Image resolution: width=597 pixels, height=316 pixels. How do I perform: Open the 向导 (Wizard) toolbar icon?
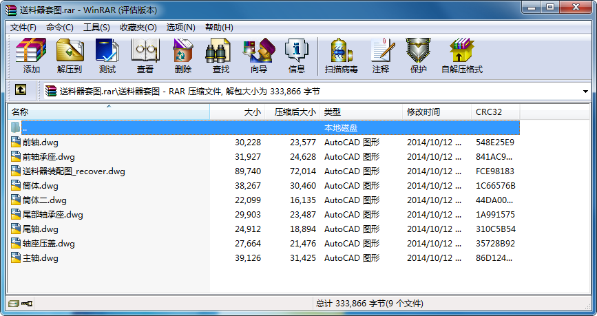point(259,50)
